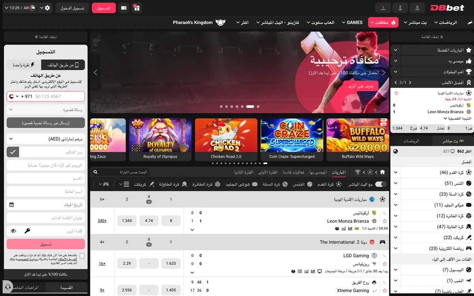The height and width of the screenshot is (296, 474).
Task: Click the key icon to generate password
Action: click(x=27, y=231)
